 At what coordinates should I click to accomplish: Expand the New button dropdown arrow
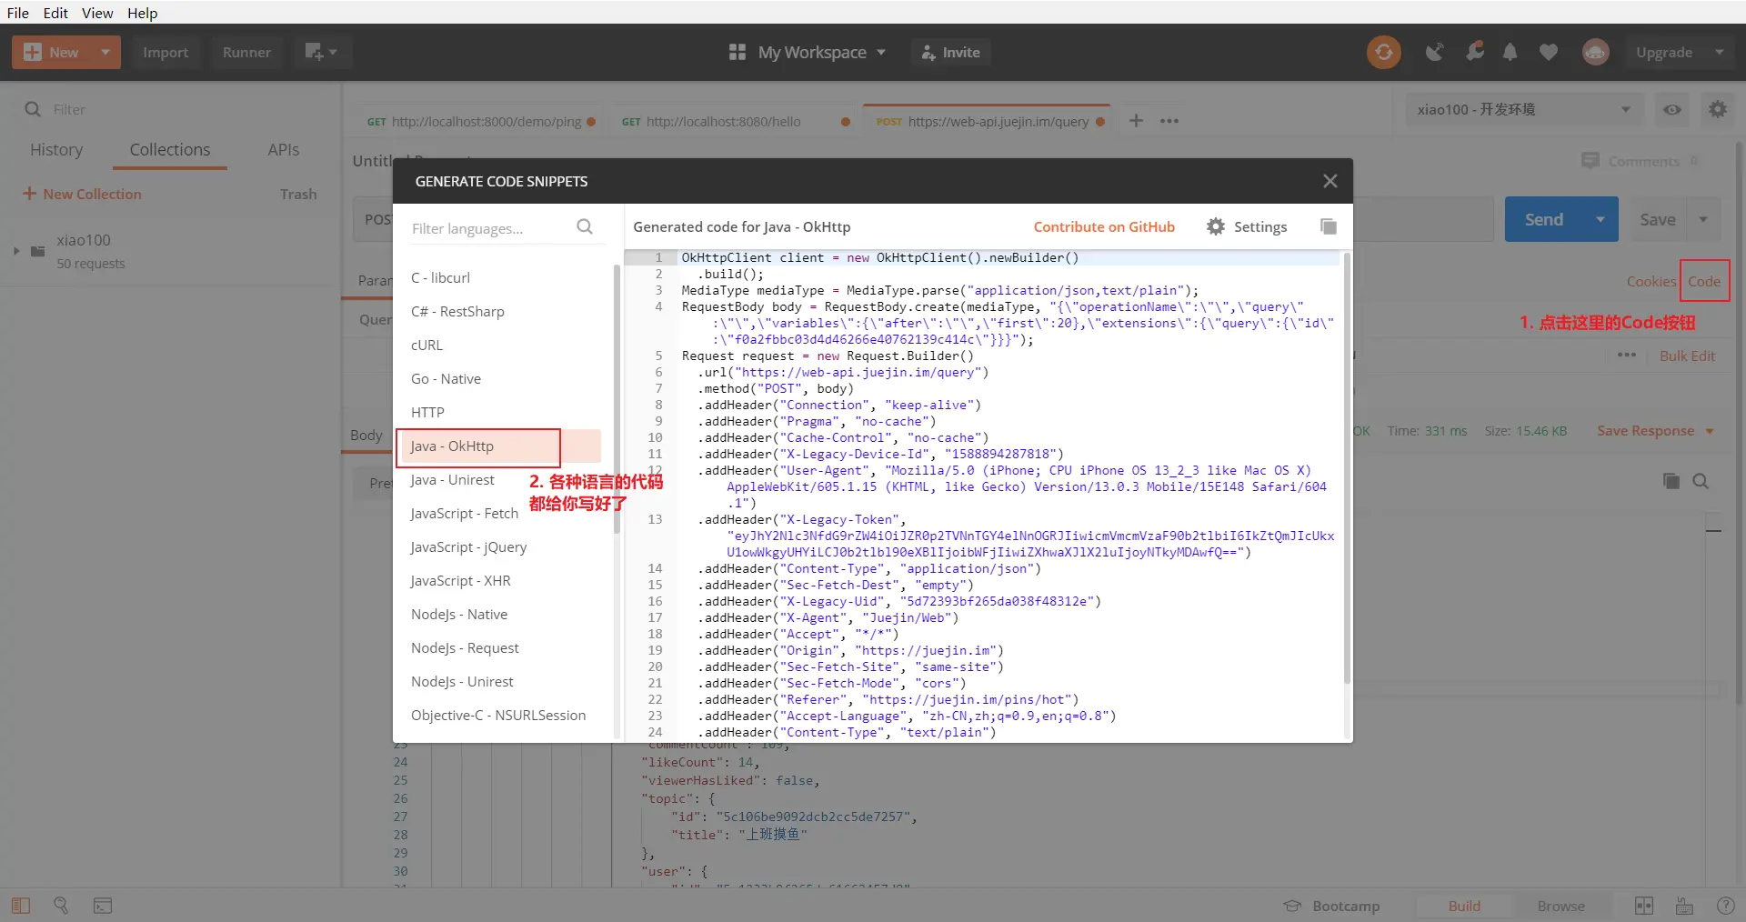[106, 52]
